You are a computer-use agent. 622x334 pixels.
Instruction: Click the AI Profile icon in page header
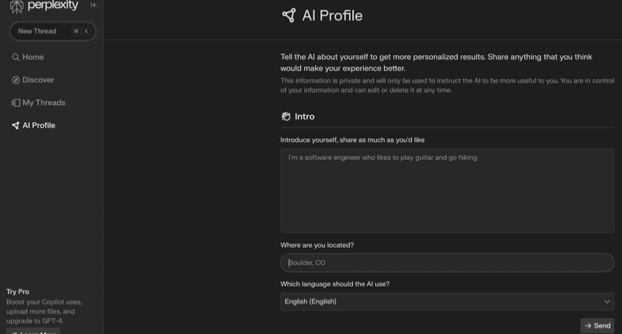[288, 16]
